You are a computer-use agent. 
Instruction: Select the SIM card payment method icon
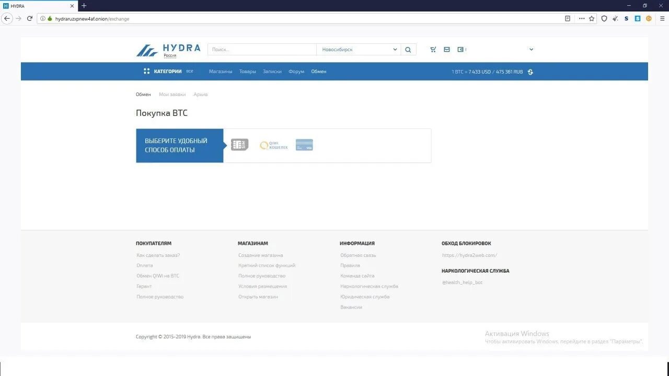240,145
